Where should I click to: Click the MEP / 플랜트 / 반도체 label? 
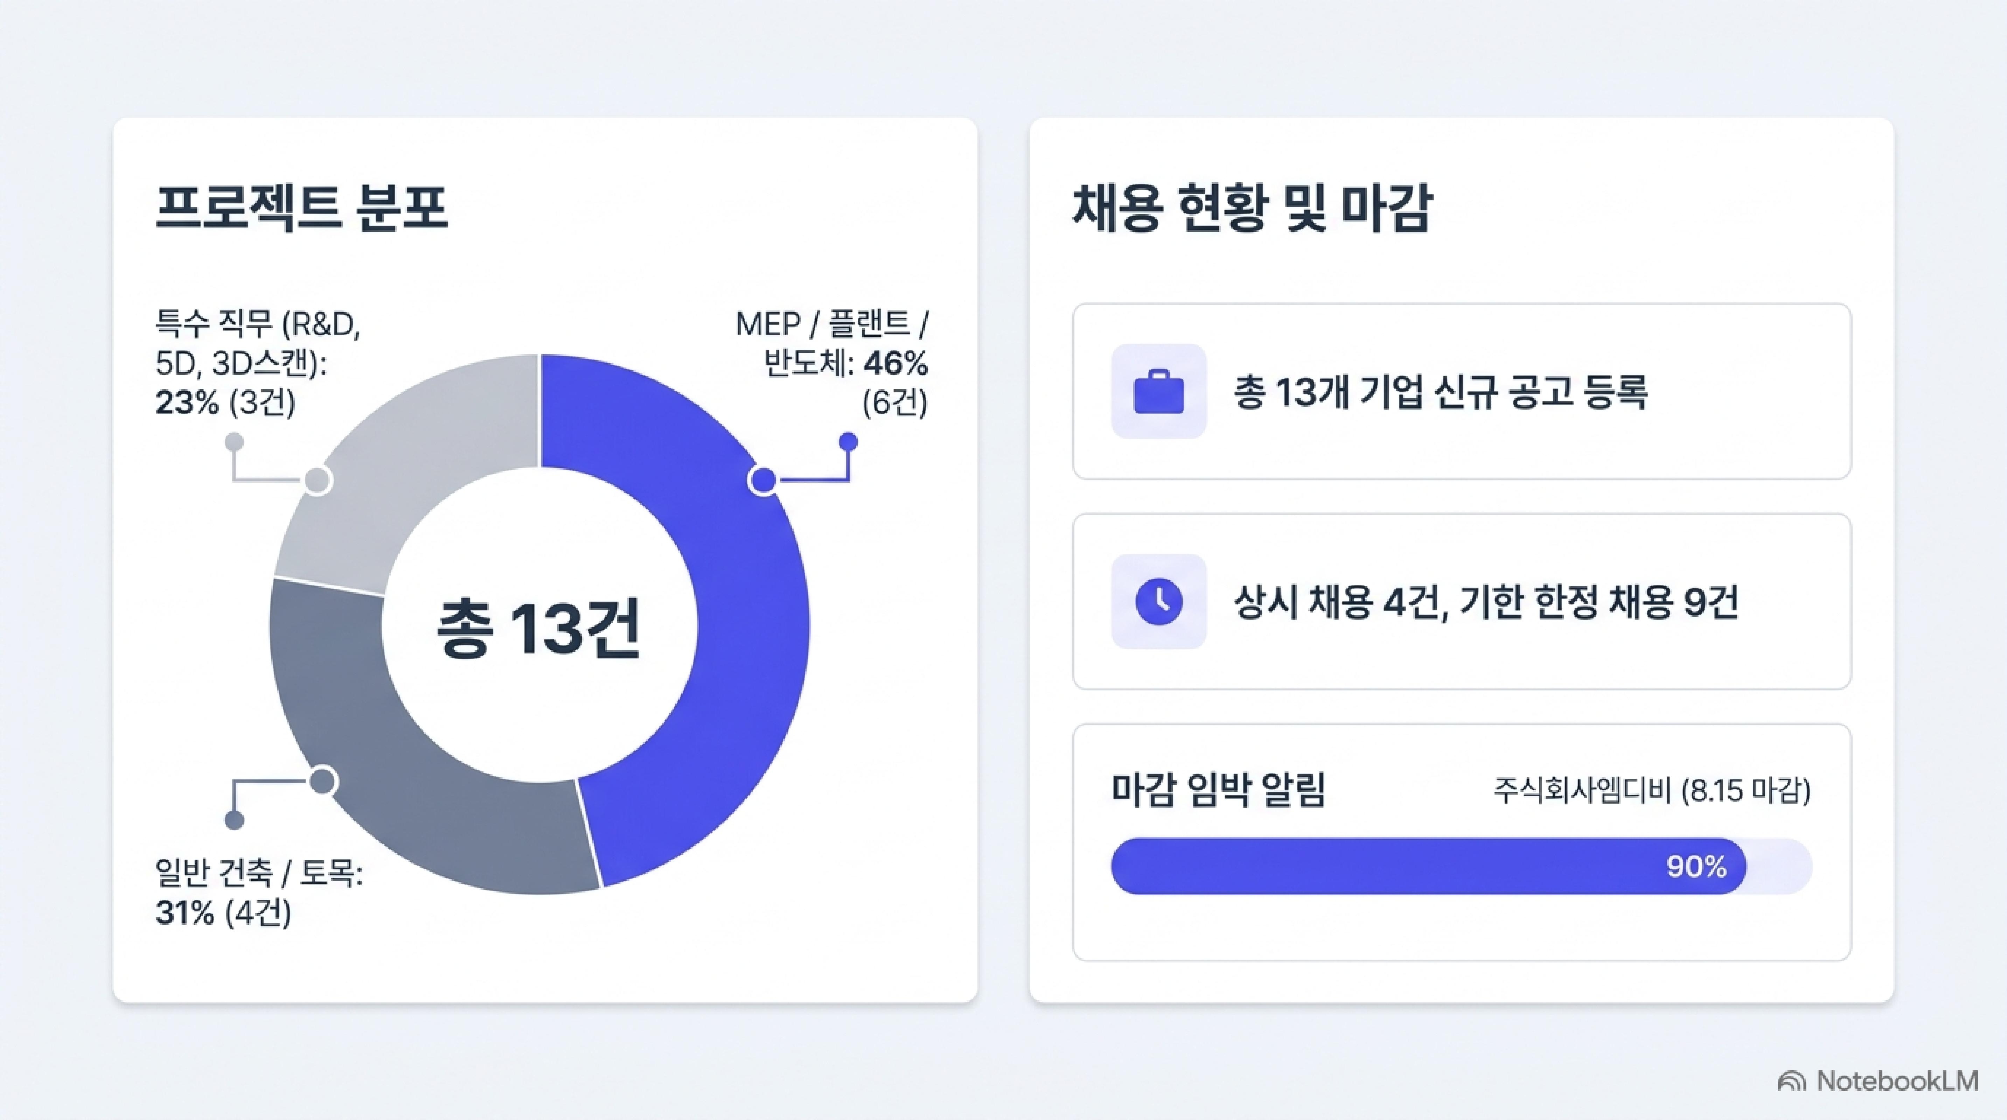point(832,343)
